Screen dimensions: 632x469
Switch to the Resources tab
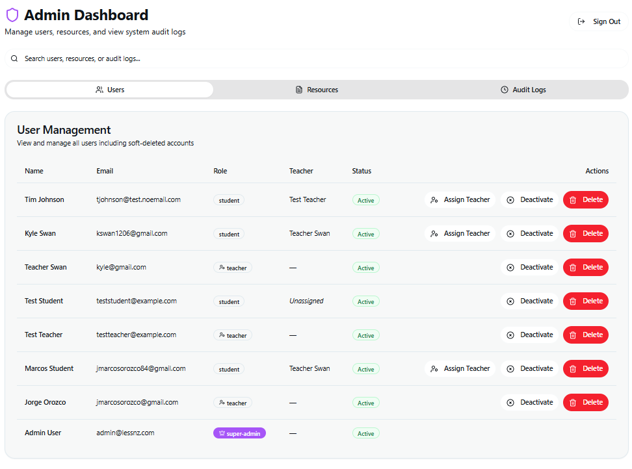317,90
